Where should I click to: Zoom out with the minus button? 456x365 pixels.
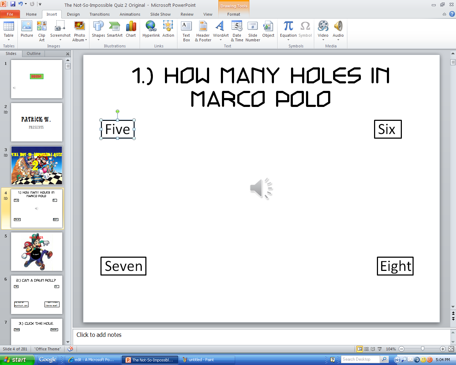click(x=401, y=349)
